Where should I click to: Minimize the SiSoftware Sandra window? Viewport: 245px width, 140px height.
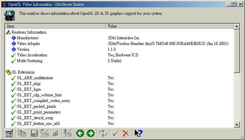228,4
